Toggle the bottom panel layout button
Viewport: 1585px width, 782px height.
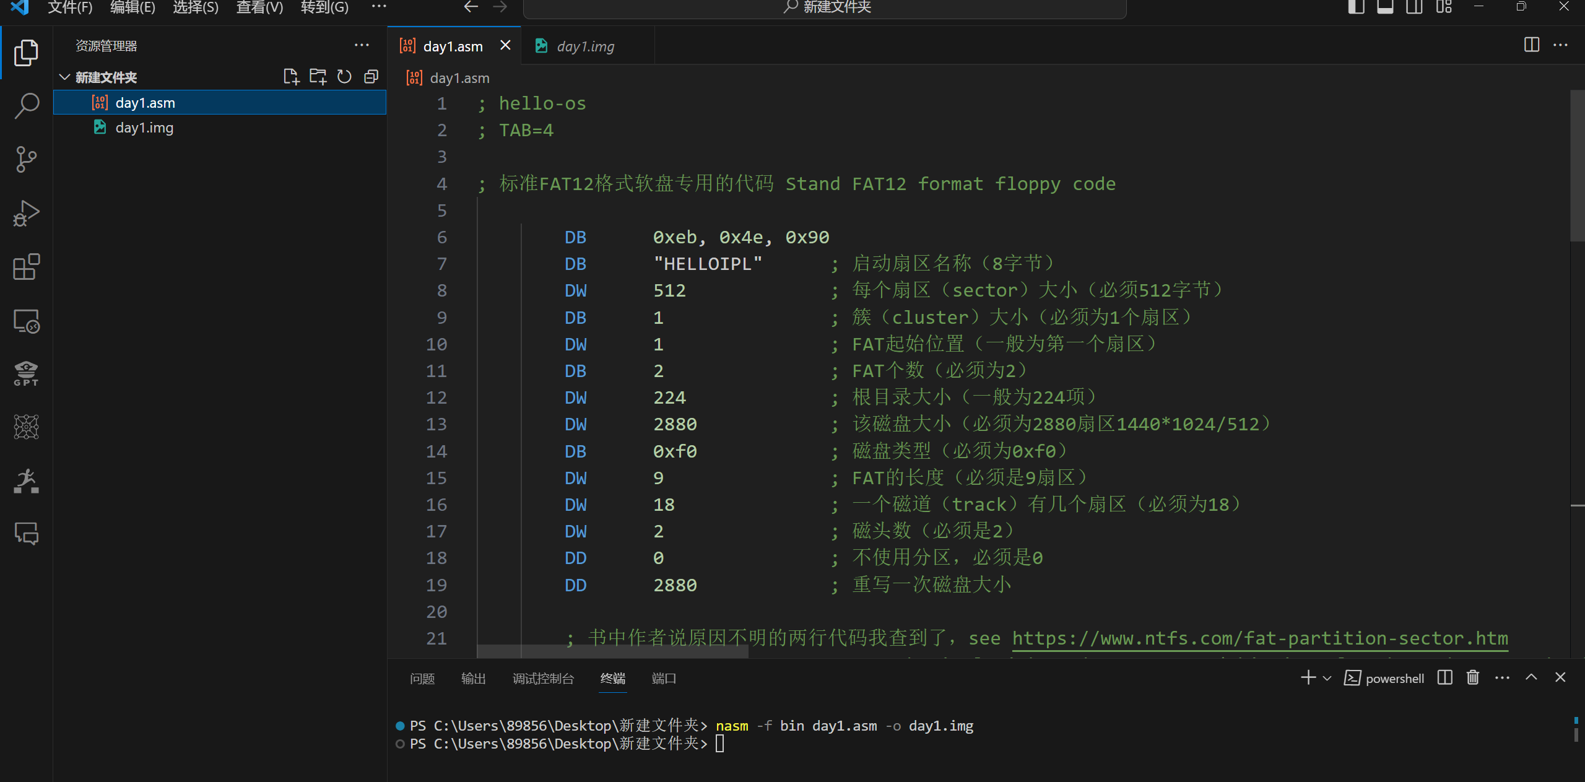pos(1385,7)
